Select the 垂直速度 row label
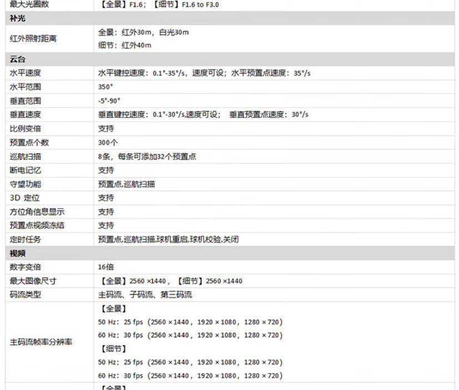 click(25, 115)
